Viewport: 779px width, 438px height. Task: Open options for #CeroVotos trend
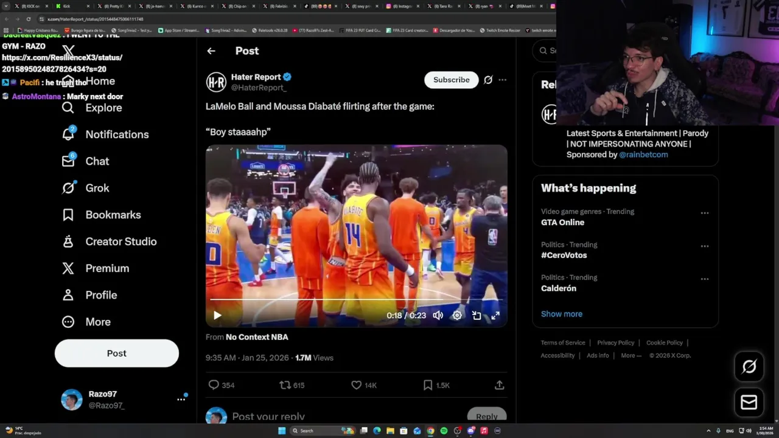pyautogui.click(x=705, y=246)
